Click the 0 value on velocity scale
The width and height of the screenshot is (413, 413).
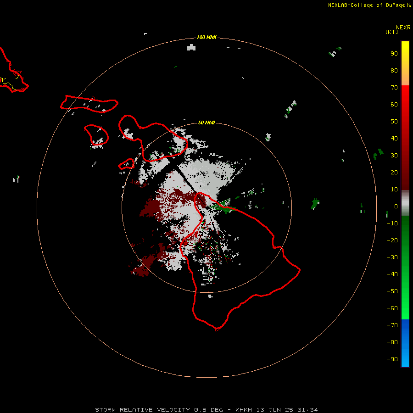396,206
